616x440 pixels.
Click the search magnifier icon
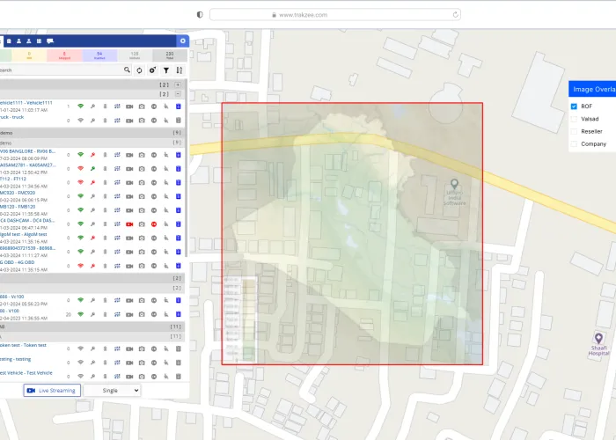(x=127, y=70)
